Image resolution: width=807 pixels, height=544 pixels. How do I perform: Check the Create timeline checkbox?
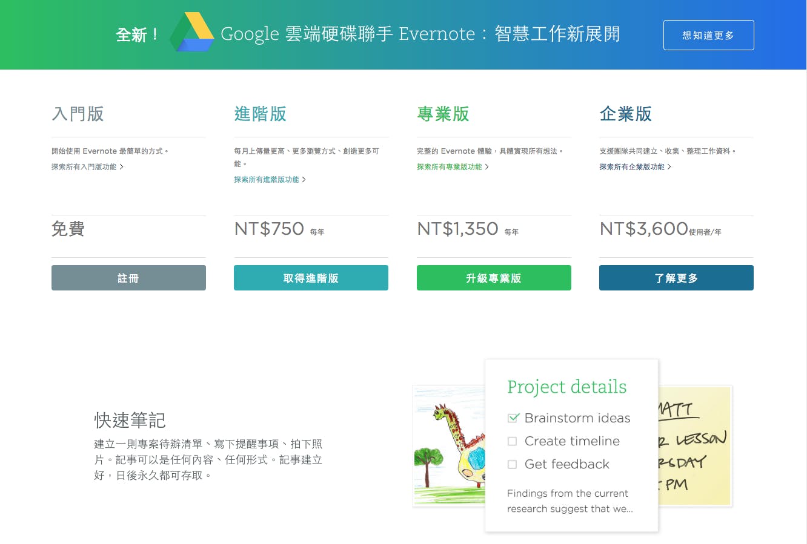[x=512, y=441]
